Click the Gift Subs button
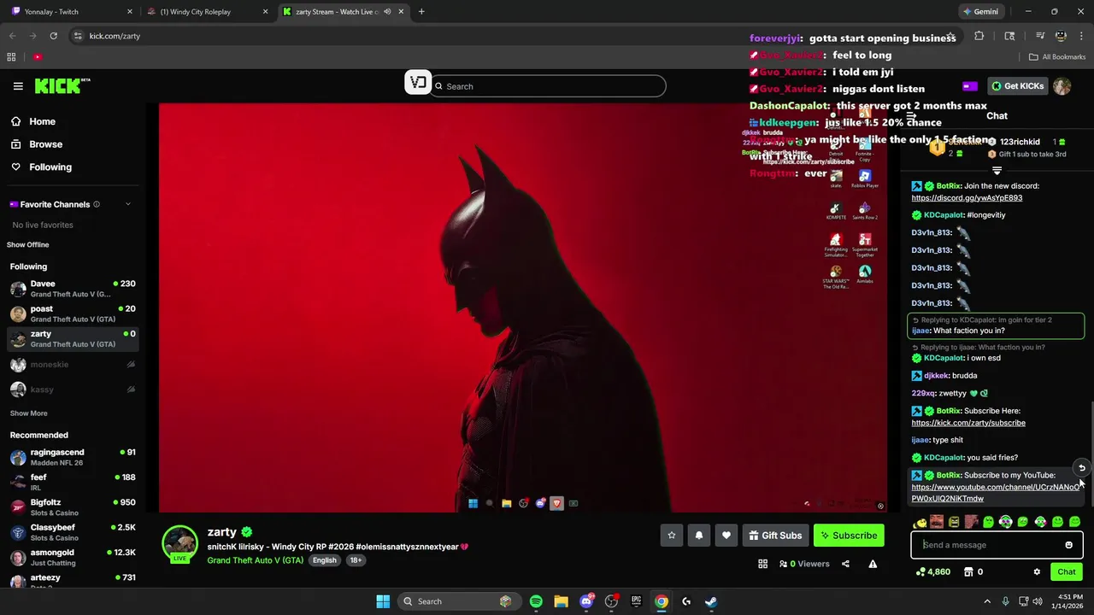This screenshot has height=615, width=1094. 775,536
